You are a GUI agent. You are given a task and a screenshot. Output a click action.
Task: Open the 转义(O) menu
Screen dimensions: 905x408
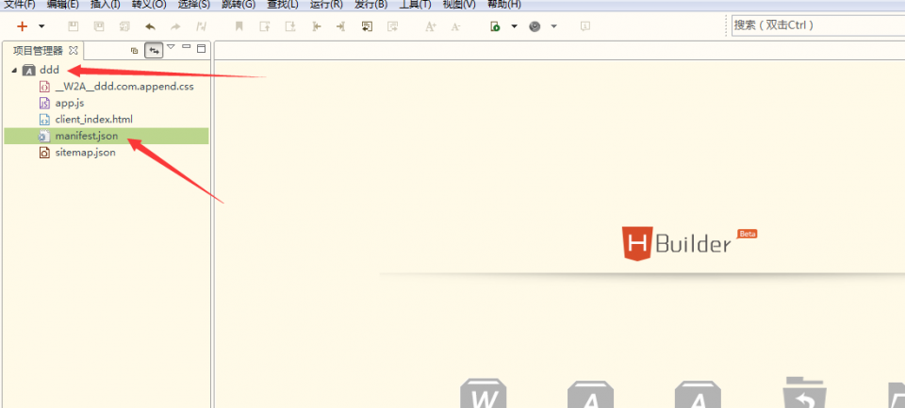[149, 5]
